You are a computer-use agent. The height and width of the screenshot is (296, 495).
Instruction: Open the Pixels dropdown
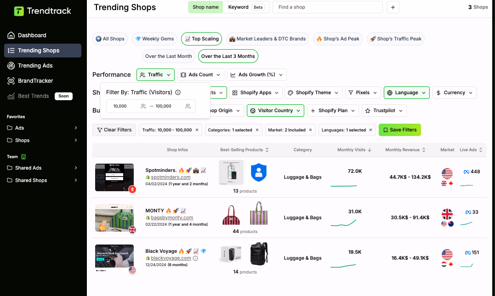coord(363,93)
